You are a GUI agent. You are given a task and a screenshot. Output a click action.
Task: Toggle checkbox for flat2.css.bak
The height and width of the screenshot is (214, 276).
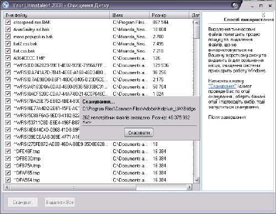(8, 44)
